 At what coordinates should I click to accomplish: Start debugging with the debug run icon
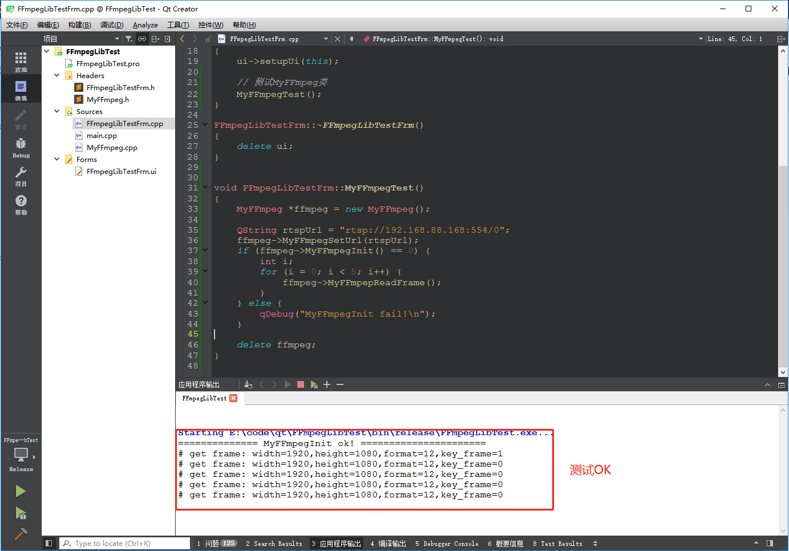click(21, 514)
